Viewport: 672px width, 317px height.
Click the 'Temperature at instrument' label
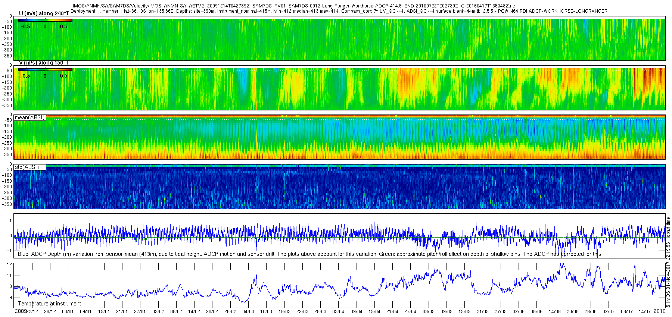click(49, 304)
